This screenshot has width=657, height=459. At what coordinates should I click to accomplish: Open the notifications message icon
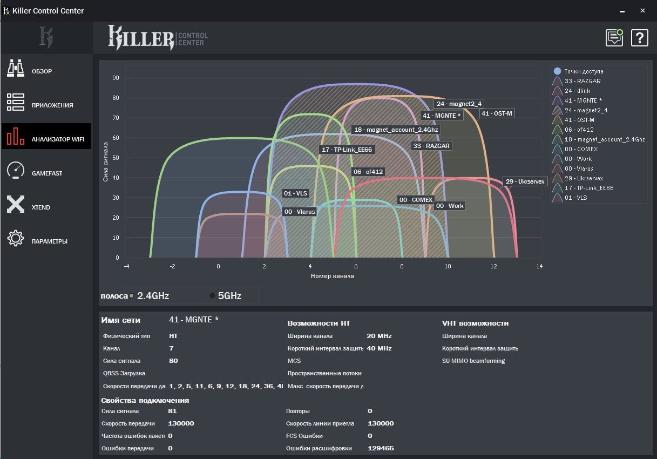614,37
